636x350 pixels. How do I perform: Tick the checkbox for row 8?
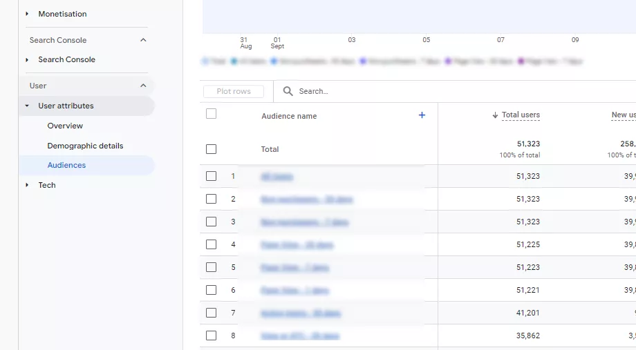pos(211,336)
